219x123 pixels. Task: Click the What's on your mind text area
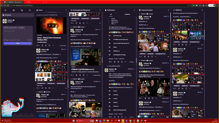coord(18,34)
